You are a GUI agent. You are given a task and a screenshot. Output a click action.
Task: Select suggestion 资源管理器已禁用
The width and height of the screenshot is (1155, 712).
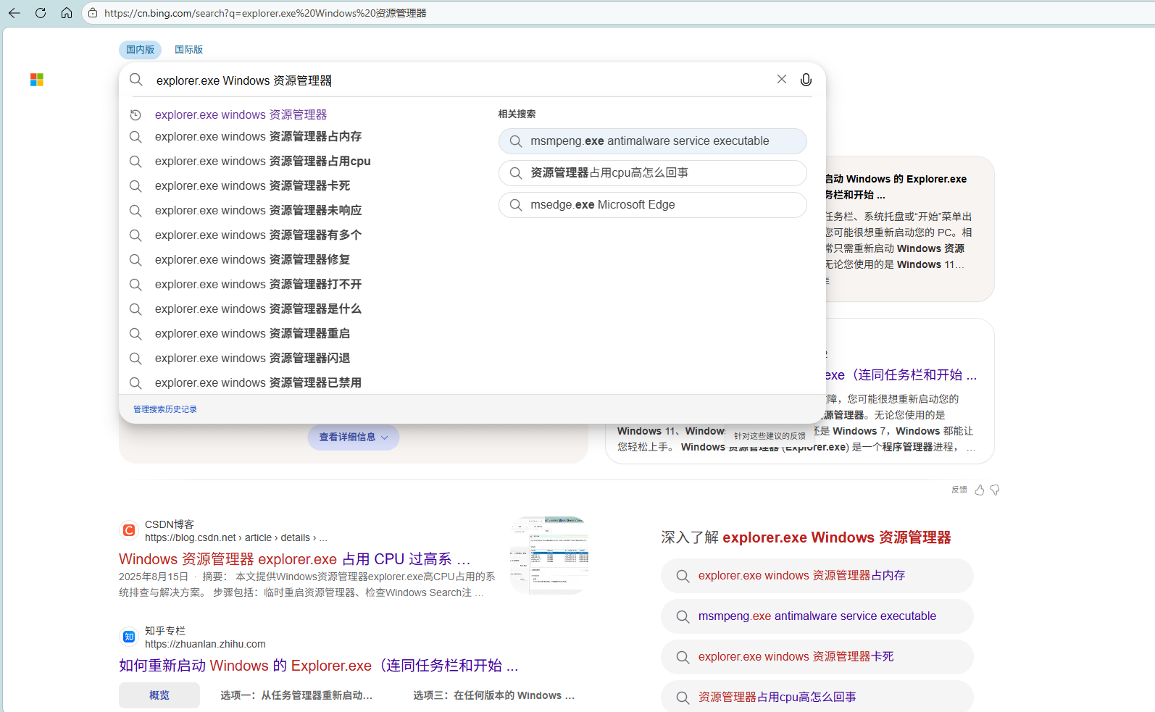[258, 382]
